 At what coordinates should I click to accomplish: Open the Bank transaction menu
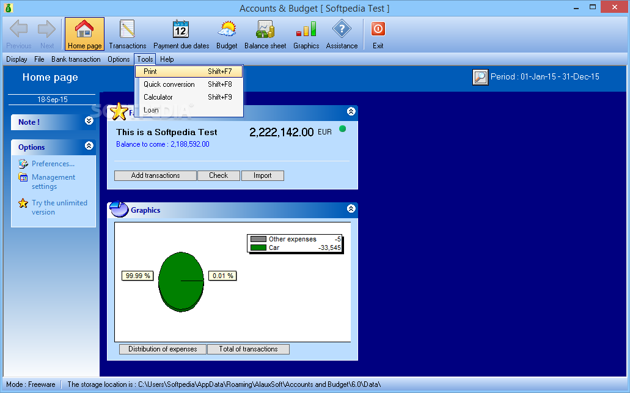76,59
